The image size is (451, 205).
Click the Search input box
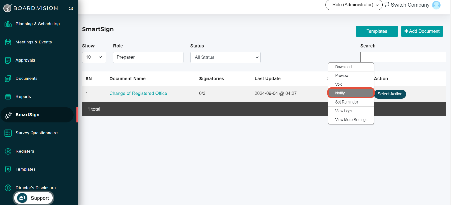coord(403,57)
